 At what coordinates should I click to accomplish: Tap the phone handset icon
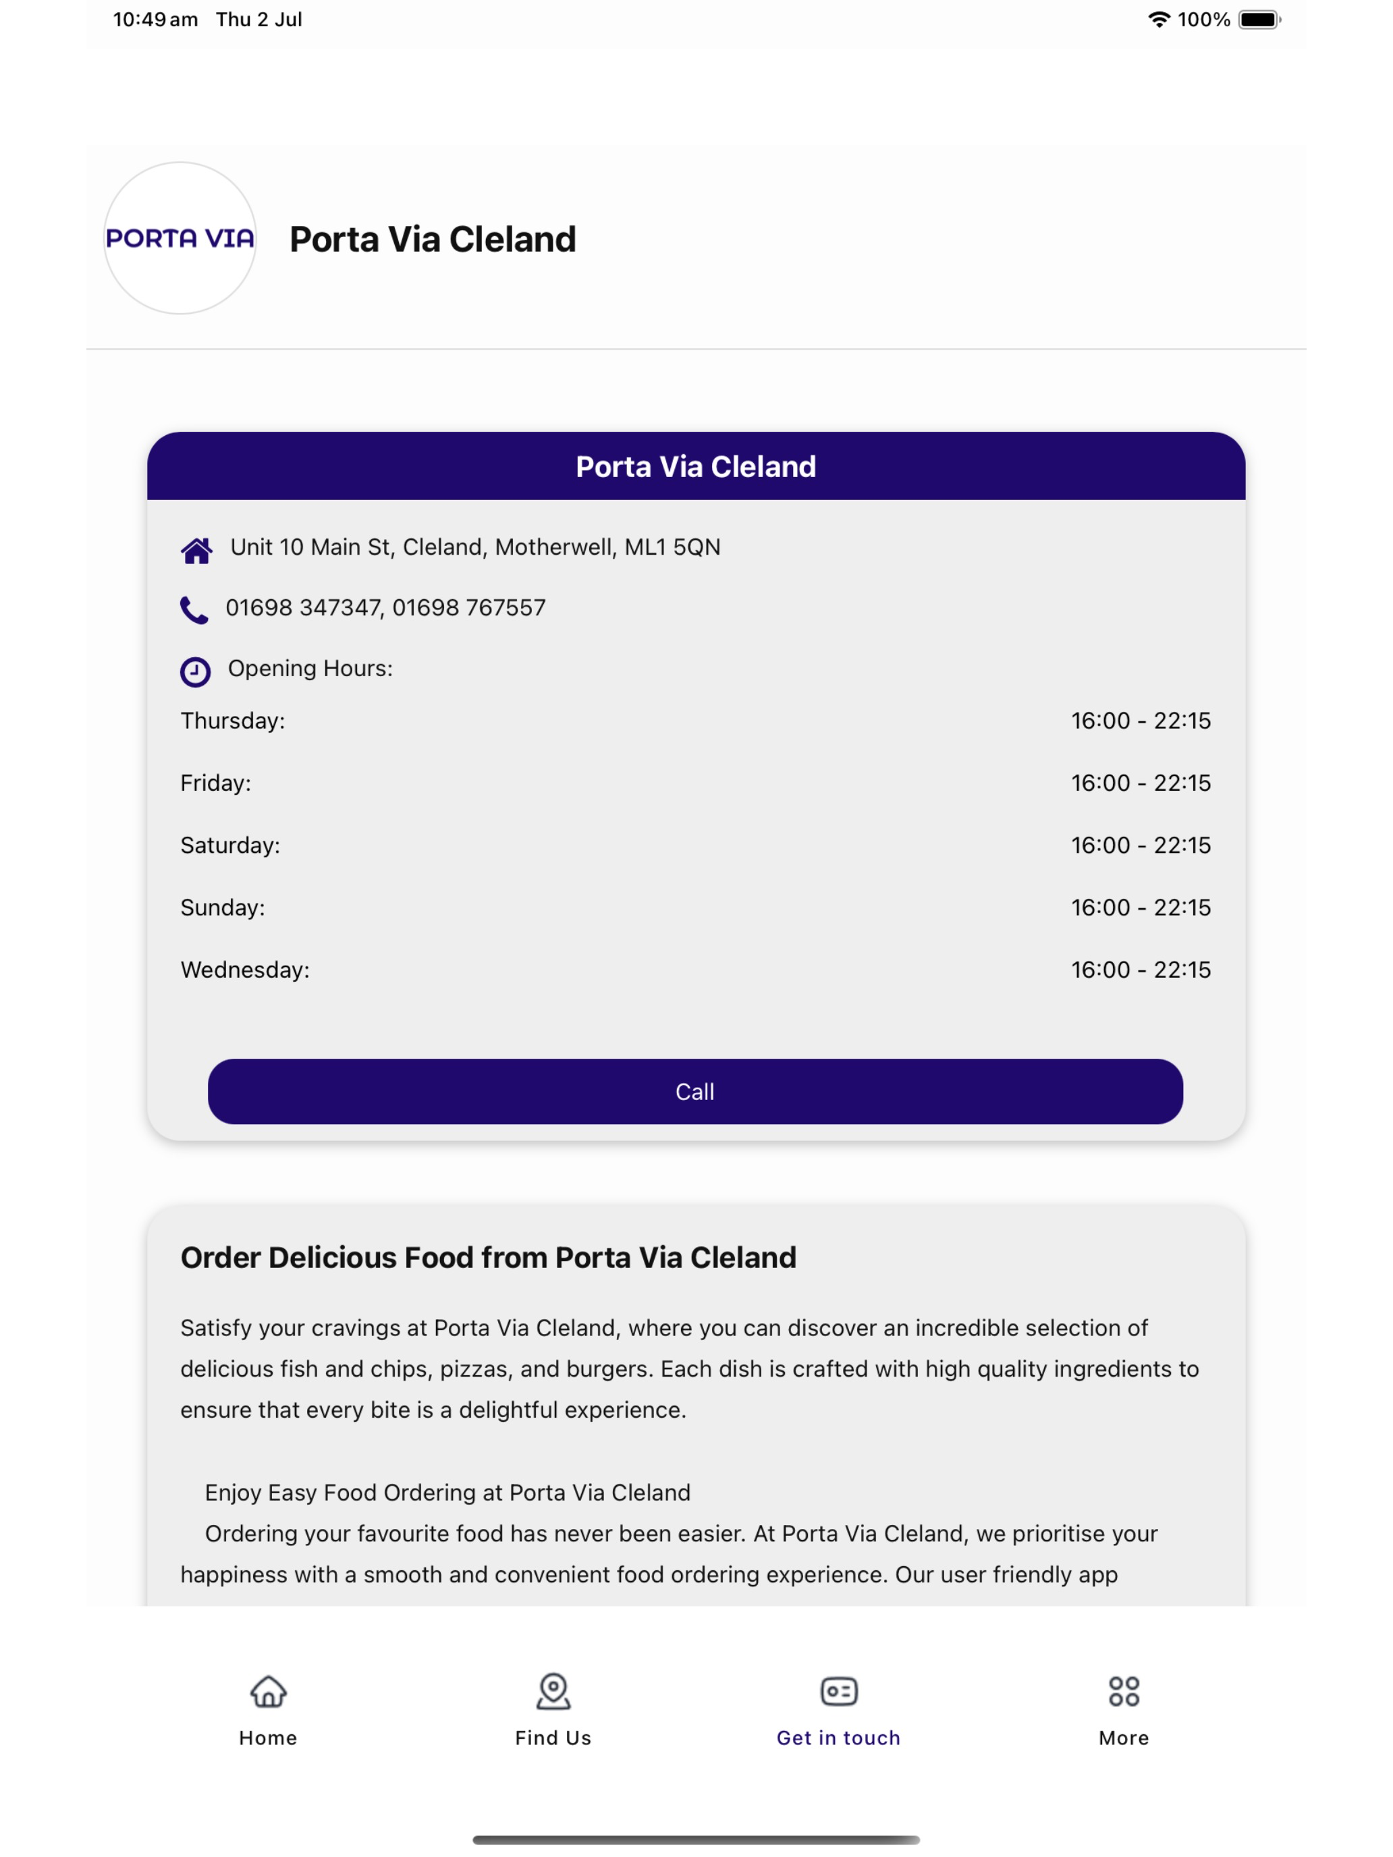[194, 610]
